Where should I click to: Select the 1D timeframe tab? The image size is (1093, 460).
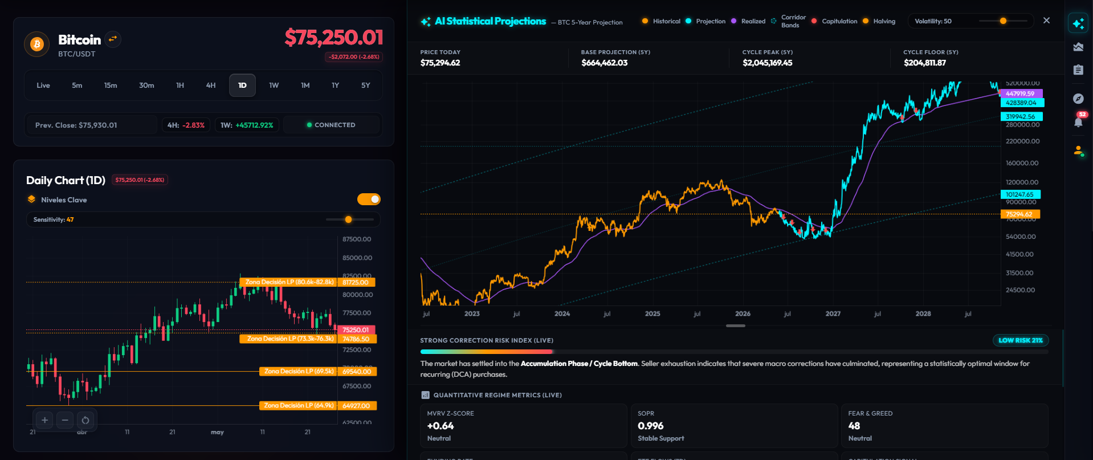(x=242, y=86)
